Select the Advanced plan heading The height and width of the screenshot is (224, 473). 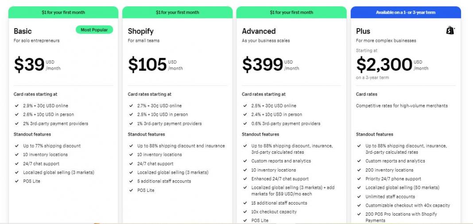click(259, 31)
